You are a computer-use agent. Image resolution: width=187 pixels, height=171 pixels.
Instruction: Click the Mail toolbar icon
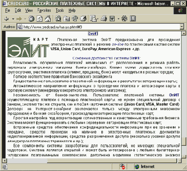[x=93, y=19]
